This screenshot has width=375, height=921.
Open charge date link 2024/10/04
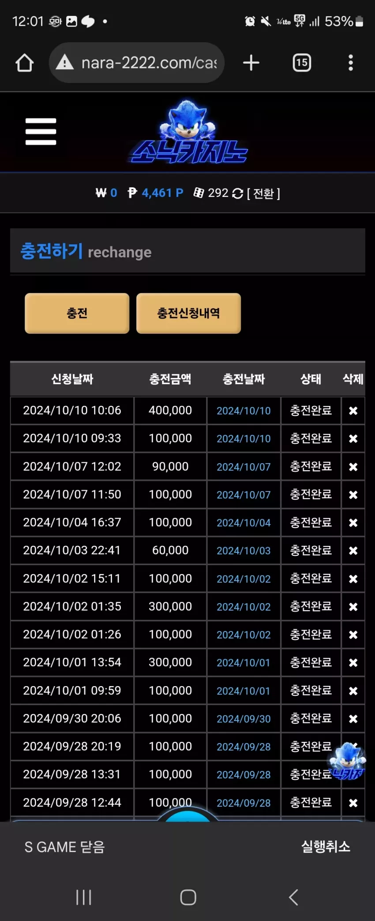tap(244, 523)
